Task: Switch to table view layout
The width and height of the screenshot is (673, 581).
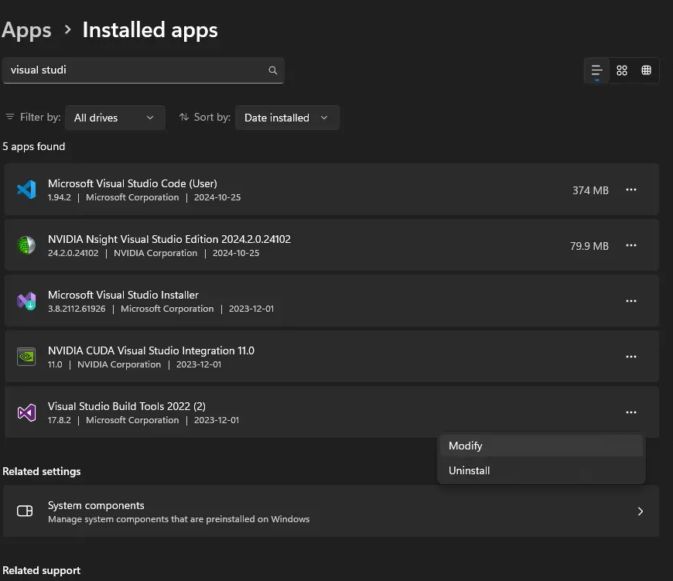Action: (x=646, y=70)
